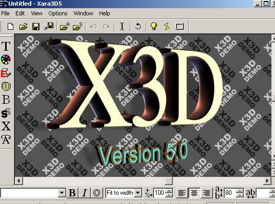
Task: Open the animation folder icon marked A
Action: [65, 27]
